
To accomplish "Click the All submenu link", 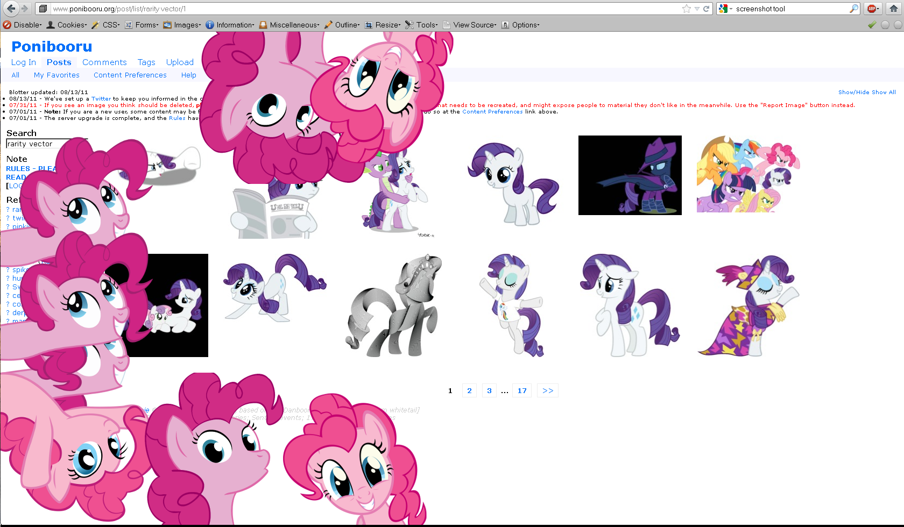I will click(x=16, y=75).
